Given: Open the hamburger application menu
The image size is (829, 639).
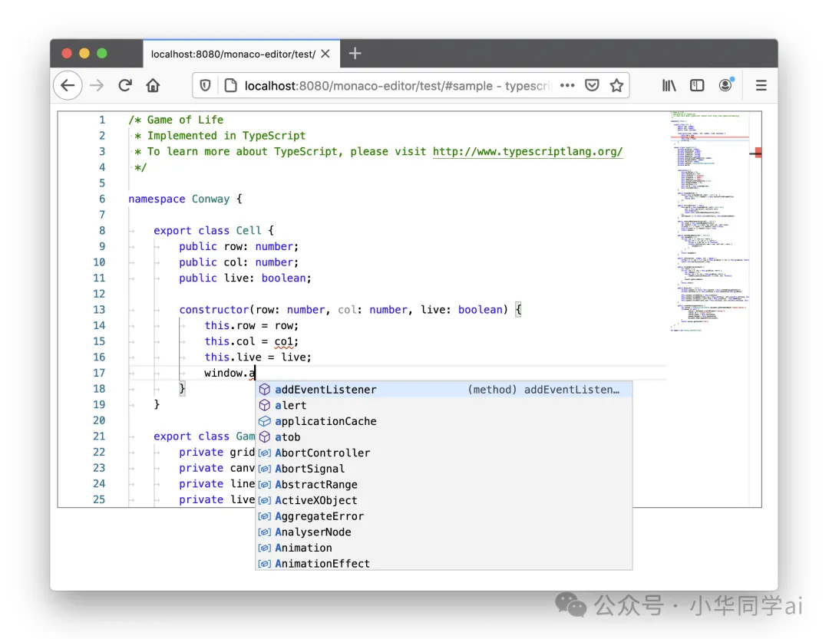Looking at the screenshot, I should tap(761, 85).
